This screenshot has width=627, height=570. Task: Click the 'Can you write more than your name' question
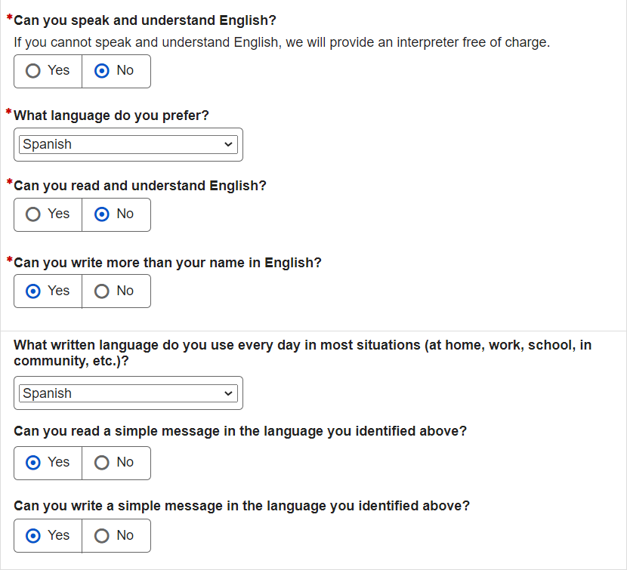click(168, 263)
